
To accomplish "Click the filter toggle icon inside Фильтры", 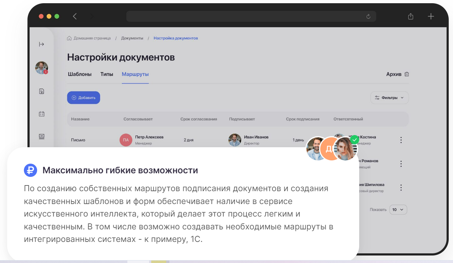I will [x=377, y=98].
